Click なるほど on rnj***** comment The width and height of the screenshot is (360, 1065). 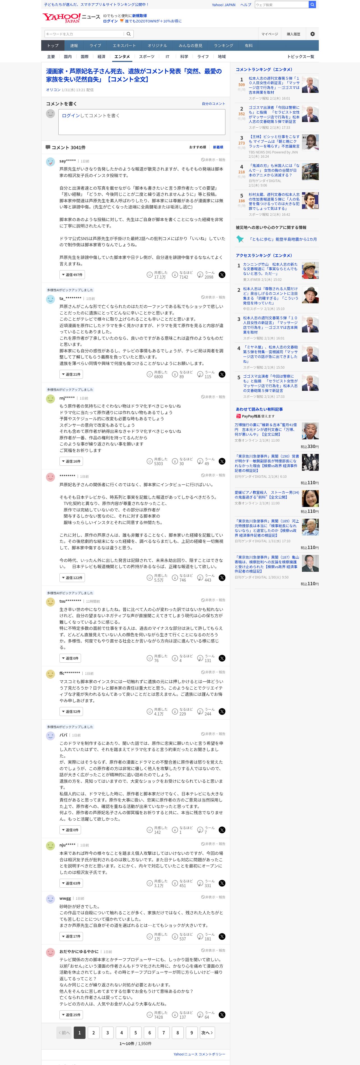click(x=182, y=461)
